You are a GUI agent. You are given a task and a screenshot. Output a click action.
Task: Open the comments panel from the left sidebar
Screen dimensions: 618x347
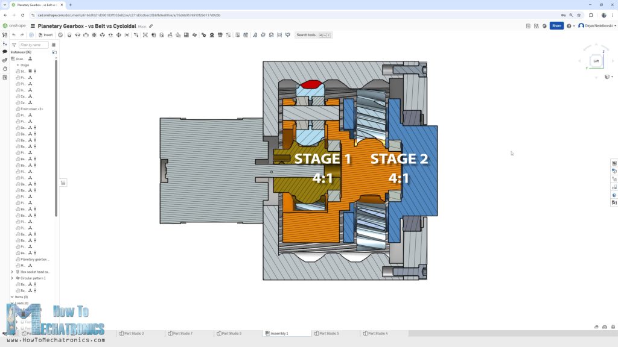(x=5, y=52)
